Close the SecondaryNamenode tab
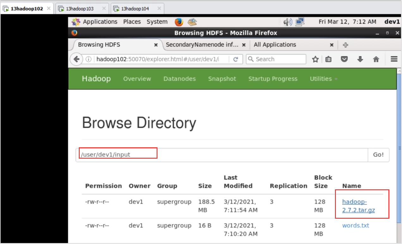 coord(244,45)
